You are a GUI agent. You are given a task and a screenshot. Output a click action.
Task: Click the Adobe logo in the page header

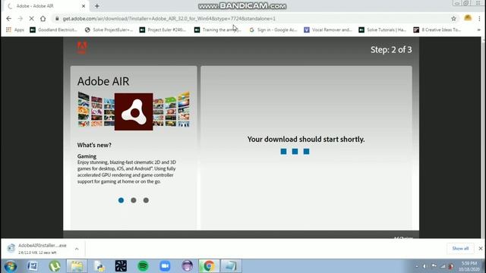click(82, 47)
